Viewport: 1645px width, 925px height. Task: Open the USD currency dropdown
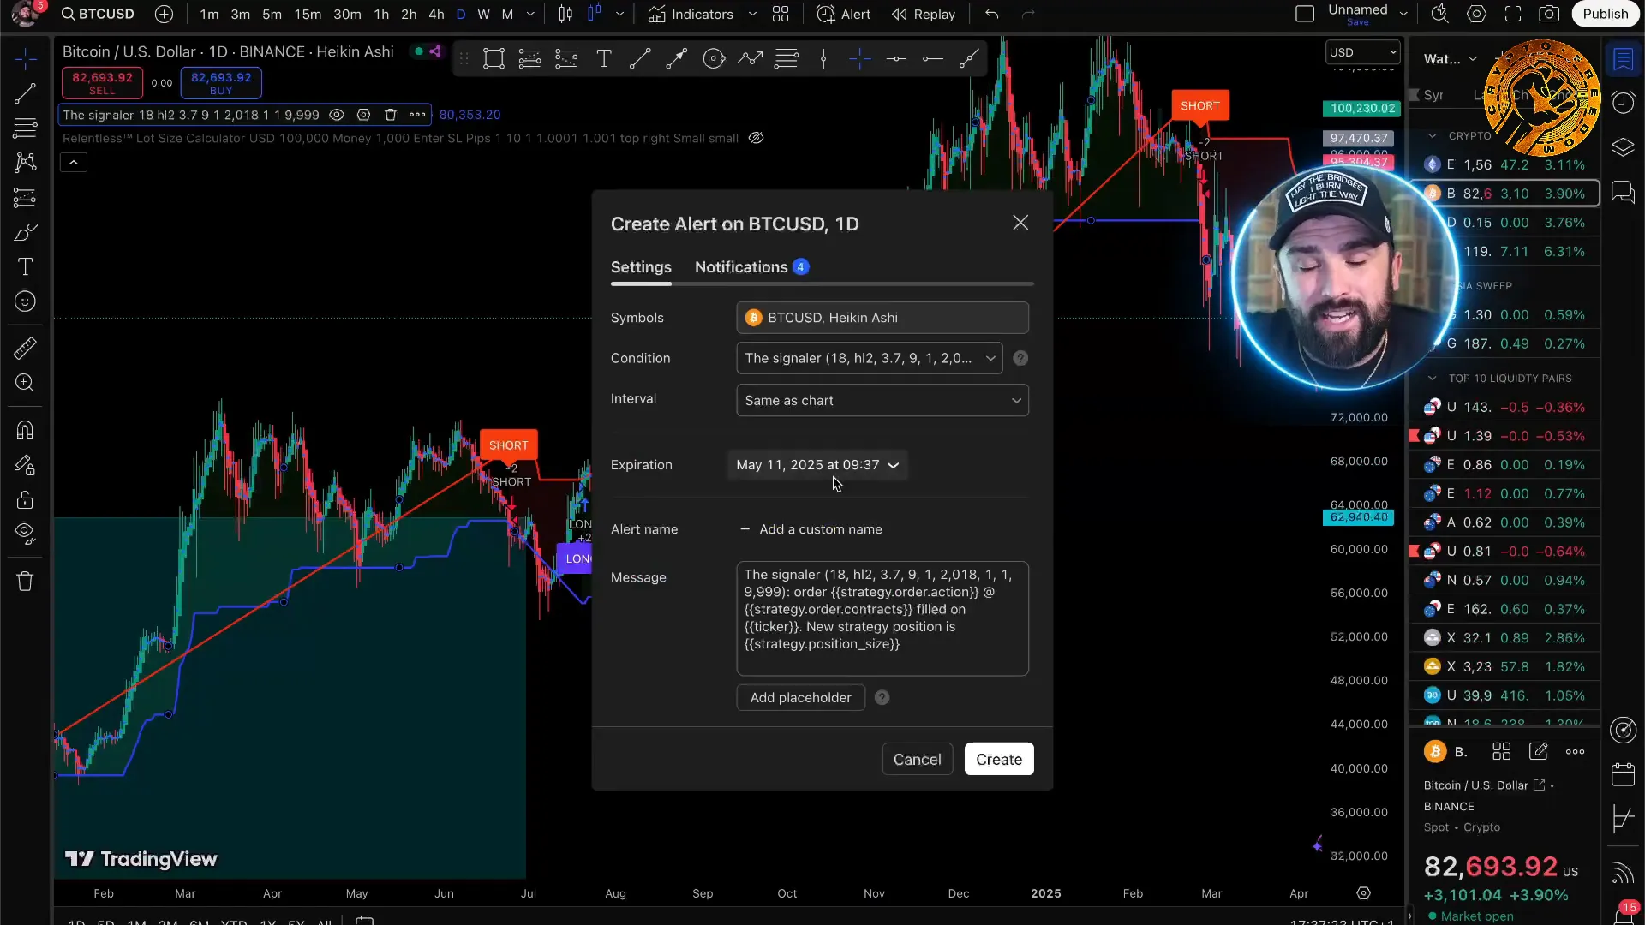(1362, 52)
